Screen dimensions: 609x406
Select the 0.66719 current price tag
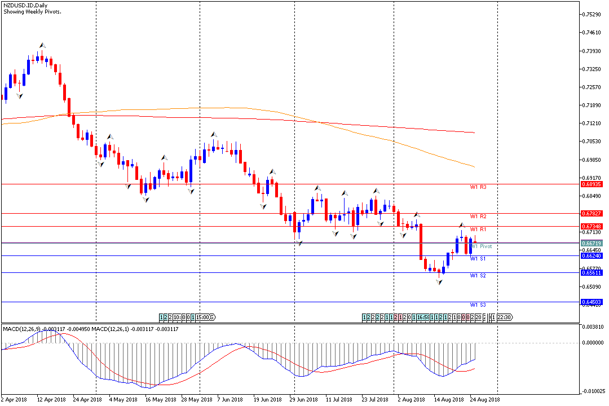[592, 243]
